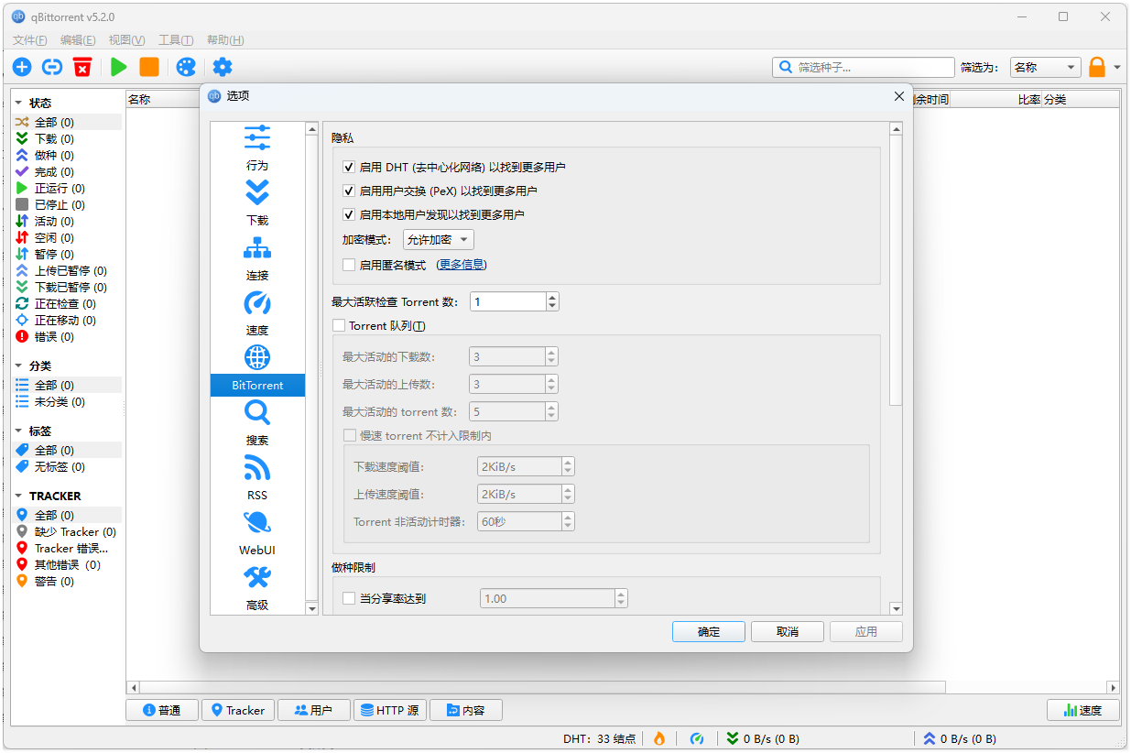Click the 速度 button at bottom right
This screenshot has width=1131, height=753.
click(x=1083, y=710)
